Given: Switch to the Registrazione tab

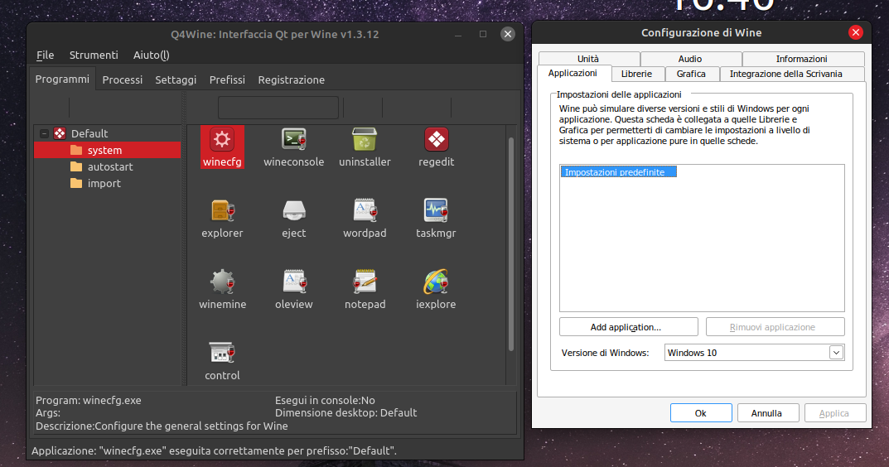Looking at the screenshot, I should (292, 80).
